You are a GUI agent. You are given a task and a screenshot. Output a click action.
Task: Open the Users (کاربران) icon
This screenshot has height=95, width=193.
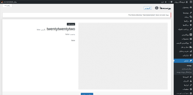(x=191, y=81)
